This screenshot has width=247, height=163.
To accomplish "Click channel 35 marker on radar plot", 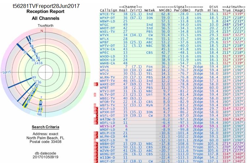I will coord(25,52).
